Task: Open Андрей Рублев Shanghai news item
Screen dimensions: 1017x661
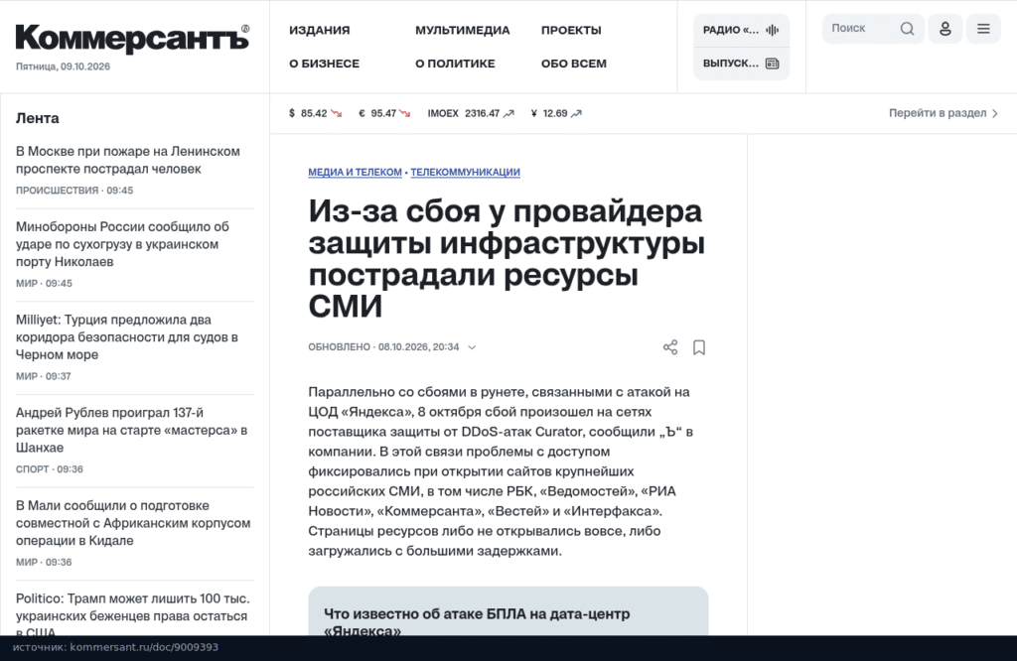Action: [x=132, y=430]
